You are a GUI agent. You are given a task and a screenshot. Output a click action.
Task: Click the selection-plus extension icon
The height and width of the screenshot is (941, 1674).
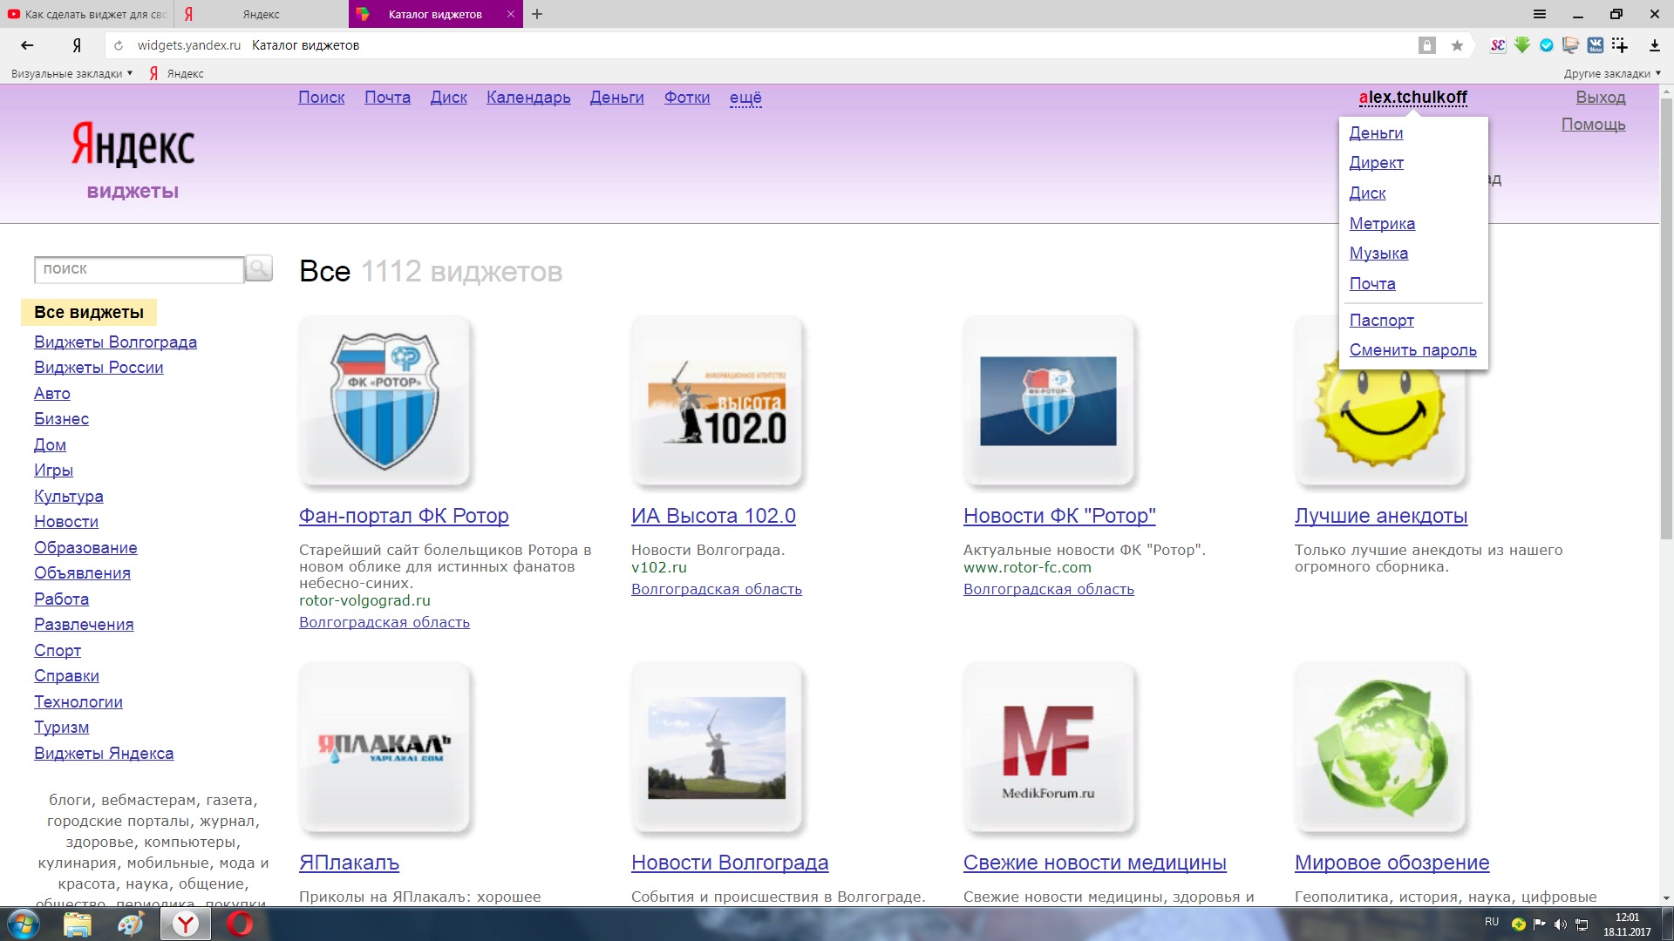(x=1619, y=45)
